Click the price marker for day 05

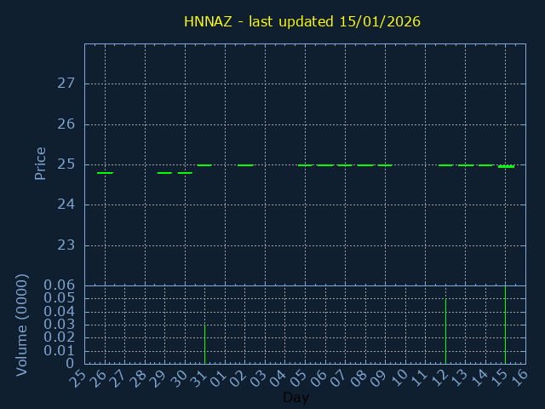(305, 165)
